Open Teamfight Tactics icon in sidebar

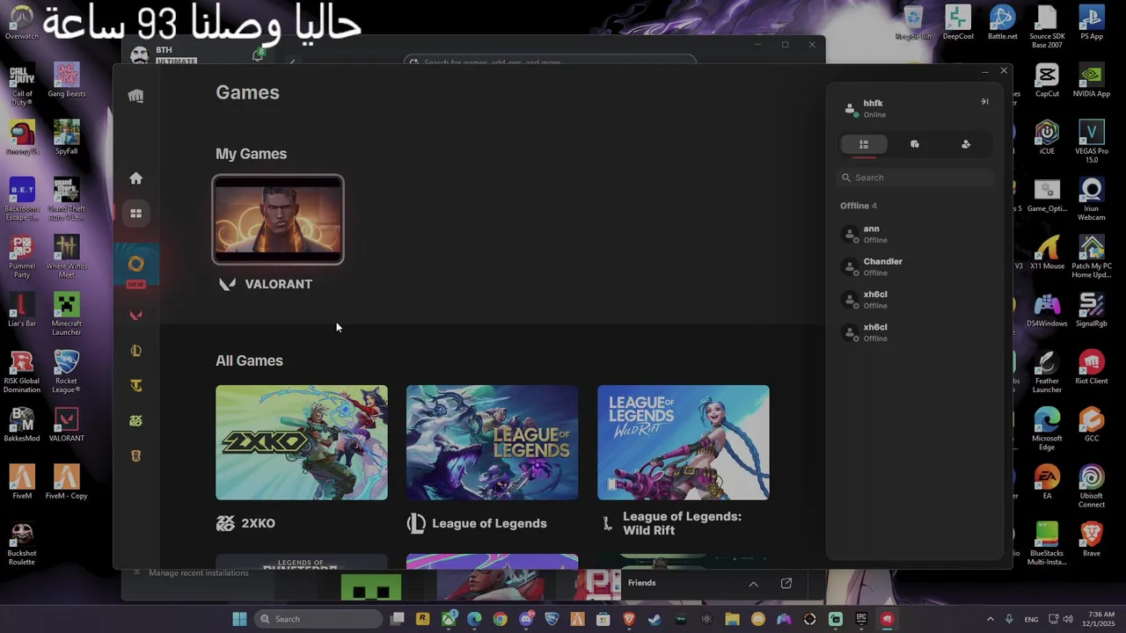[x=135, y=385]
